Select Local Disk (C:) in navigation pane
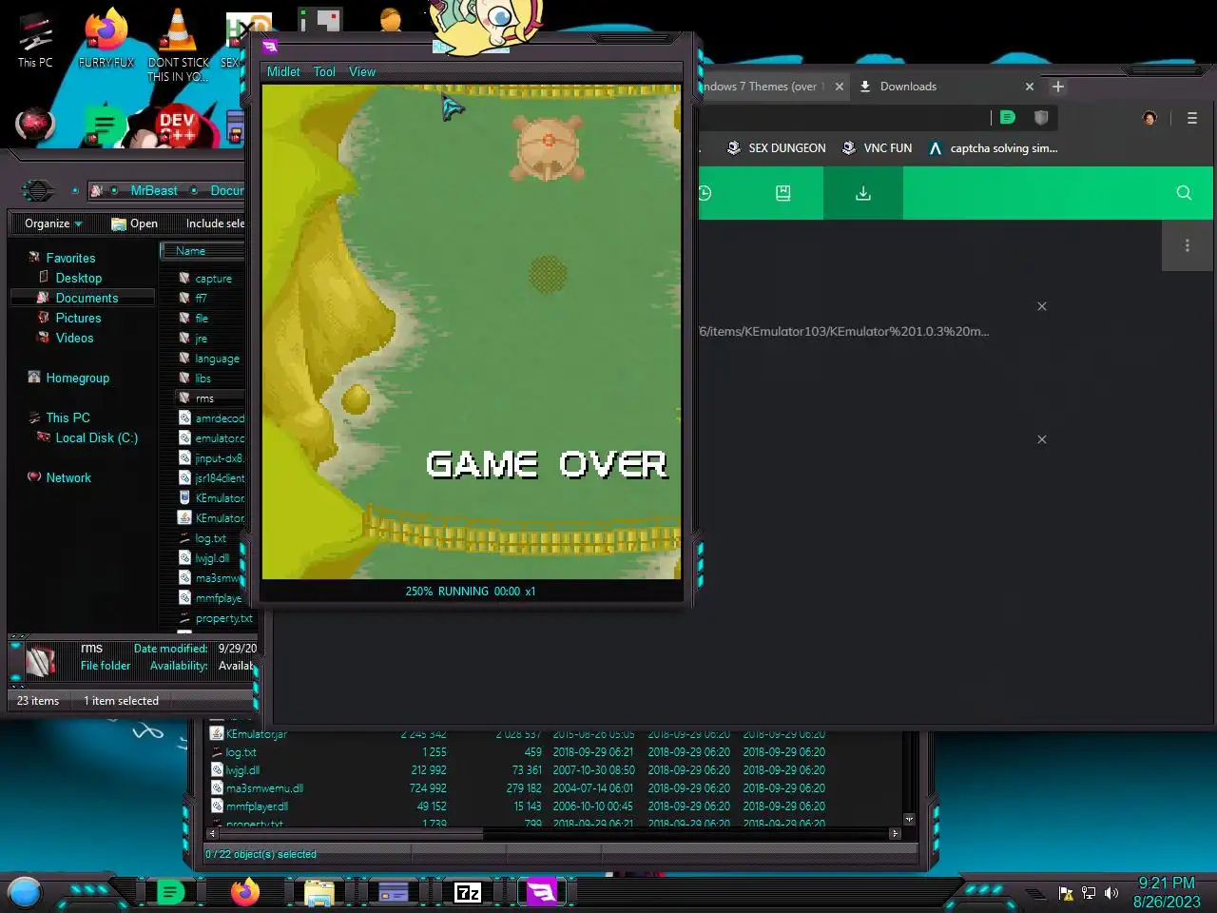Screen dimensions: 1217x913 (96, 437)
